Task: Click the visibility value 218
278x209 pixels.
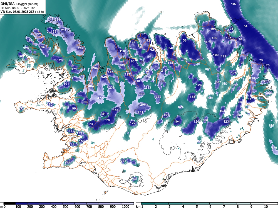Action: pos(164,71)
